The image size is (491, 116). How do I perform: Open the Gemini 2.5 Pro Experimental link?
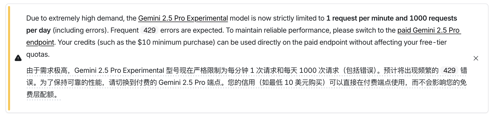(x=183, y=18)
